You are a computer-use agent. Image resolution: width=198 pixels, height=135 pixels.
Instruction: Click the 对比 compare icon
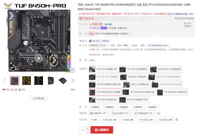pyautogui.click(x=20, y=90)
